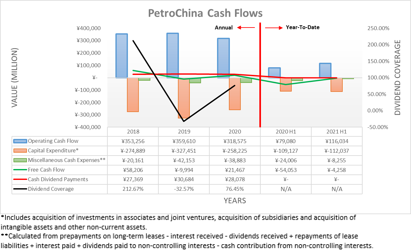Click the 2019 operating cash flow blue bar
This screenshot has width=411, height=250.
coord(172,55)
